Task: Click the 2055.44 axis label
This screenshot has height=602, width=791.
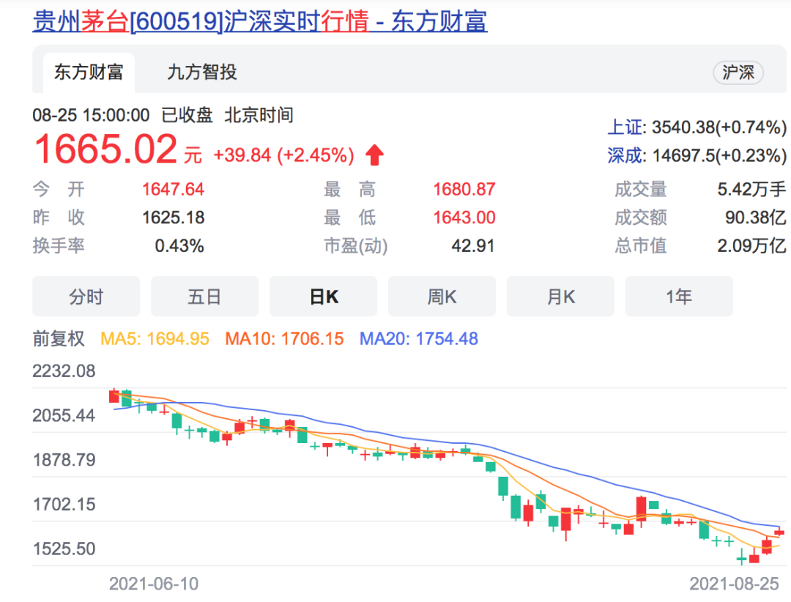Action: point(64,415)
